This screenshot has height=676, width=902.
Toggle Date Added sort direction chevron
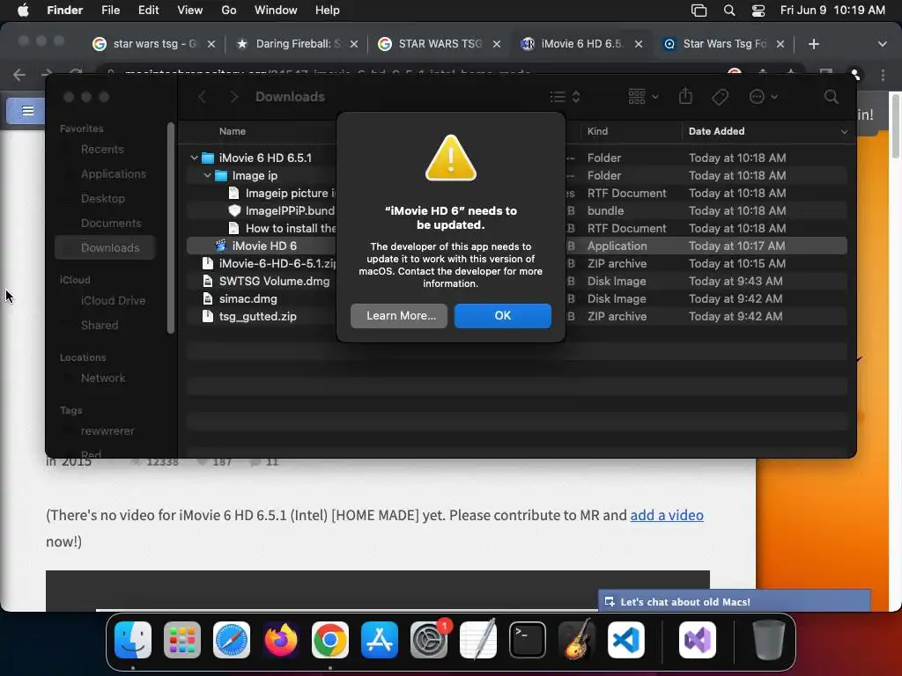(844, 132)
